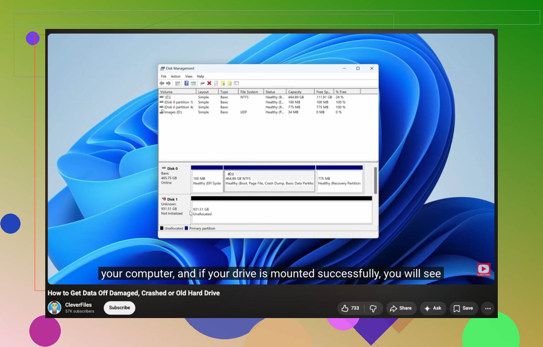The width and height of the screenshot is (543, 347).
Task: Like the video with thumbs up
Action: [x=350, y=308]
